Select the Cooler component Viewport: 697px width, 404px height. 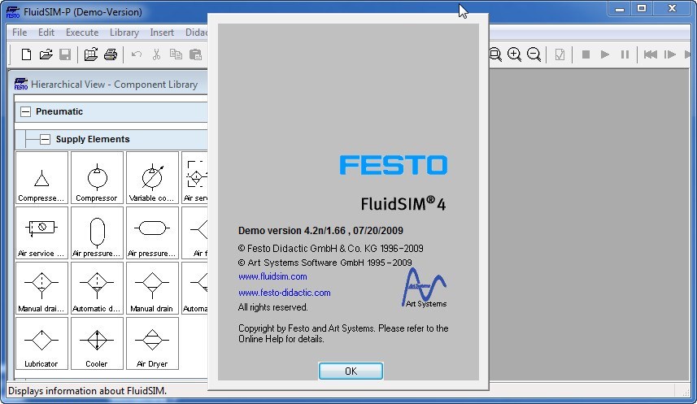pyautogui.click(x=97, y=343)
